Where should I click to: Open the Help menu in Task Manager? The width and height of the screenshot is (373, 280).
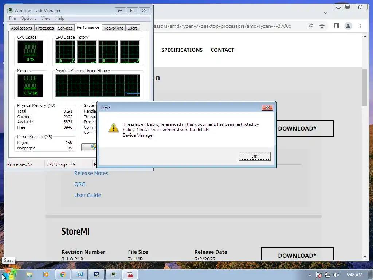(60, 18)
